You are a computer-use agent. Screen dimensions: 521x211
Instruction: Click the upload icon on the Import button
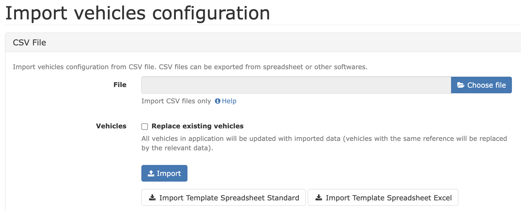point(151,173)
